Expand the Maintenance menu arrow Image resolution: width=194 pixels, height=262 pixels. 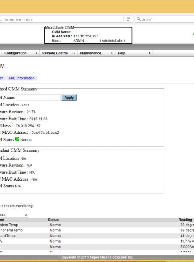pos(112,53)
